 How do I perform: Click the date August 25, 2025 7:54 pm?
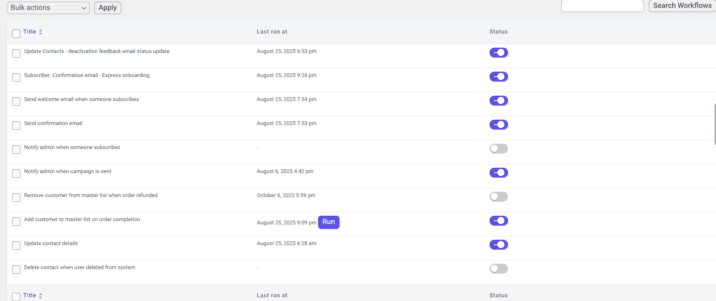coord(287,99)
